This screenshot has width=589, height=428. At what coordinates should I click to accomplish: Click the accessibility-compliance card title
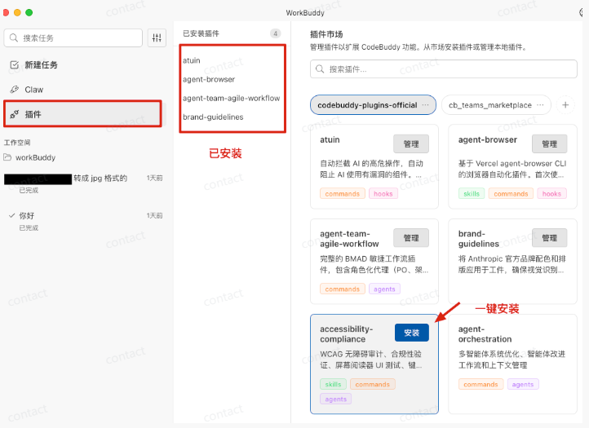347,333
